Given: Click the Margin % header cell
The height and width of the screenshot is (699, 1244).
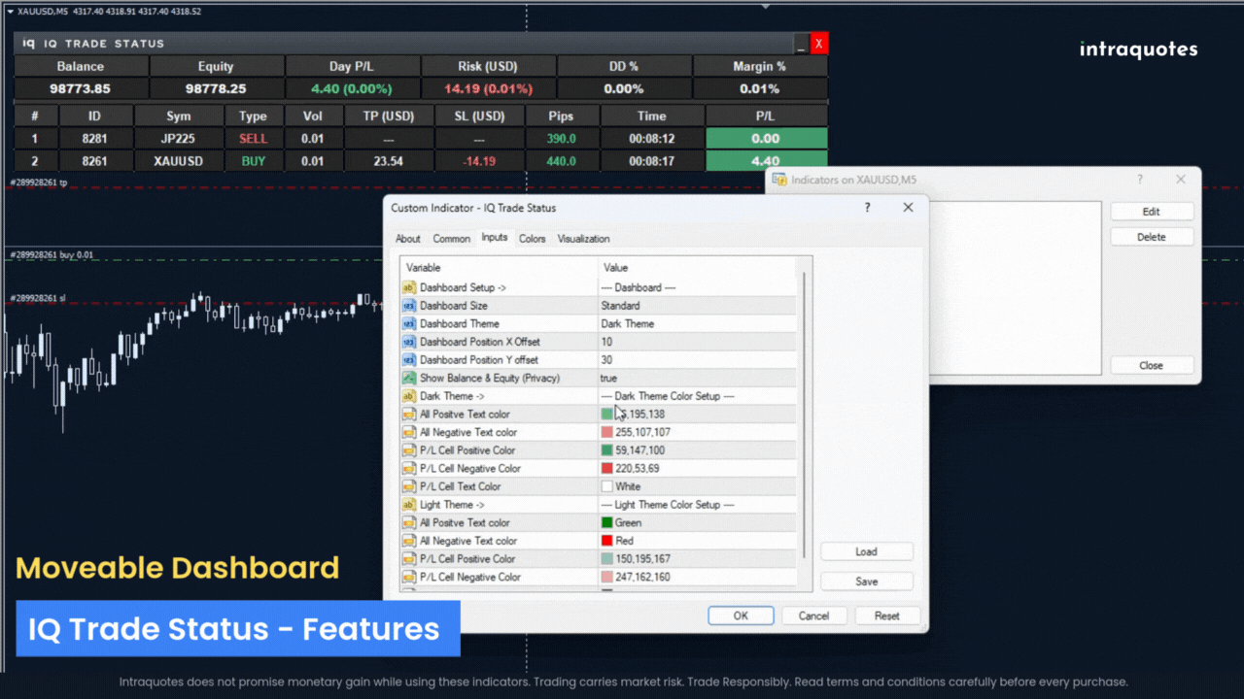Looking at the screenshot, I should (760, 66).
